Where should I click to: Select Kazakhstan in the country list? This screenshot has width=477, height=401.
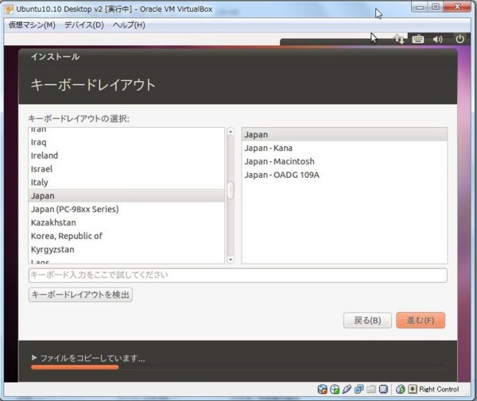point(126,222)
